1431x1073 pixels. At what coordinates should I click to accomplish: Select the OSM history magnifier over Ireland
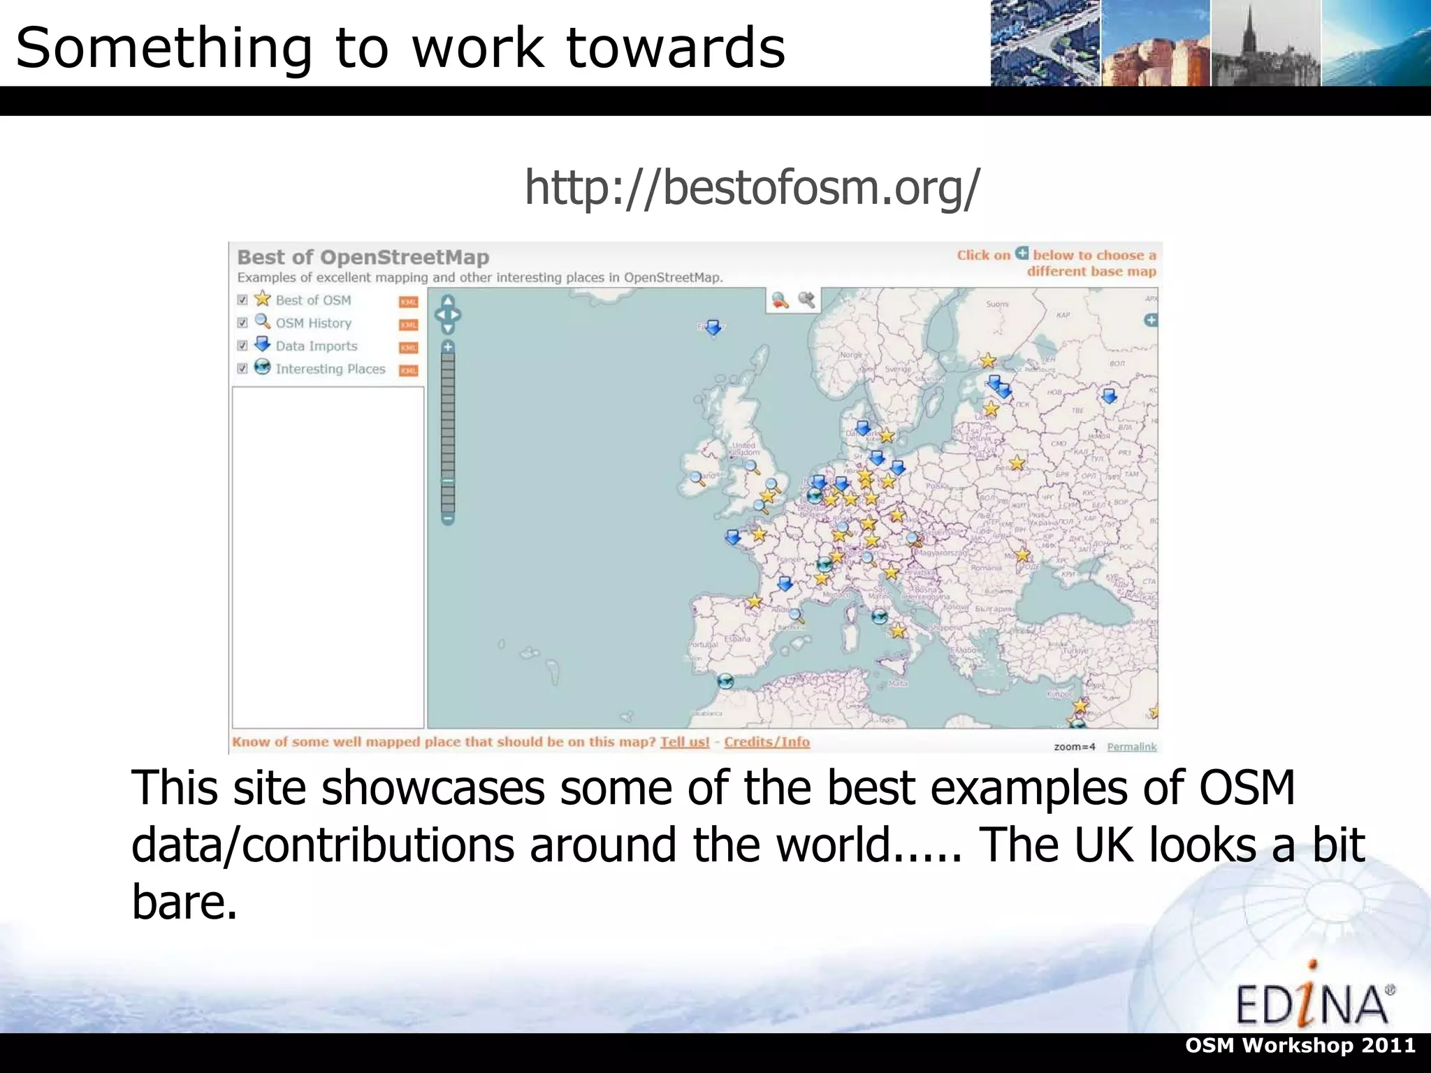click(x=697, y=479)
